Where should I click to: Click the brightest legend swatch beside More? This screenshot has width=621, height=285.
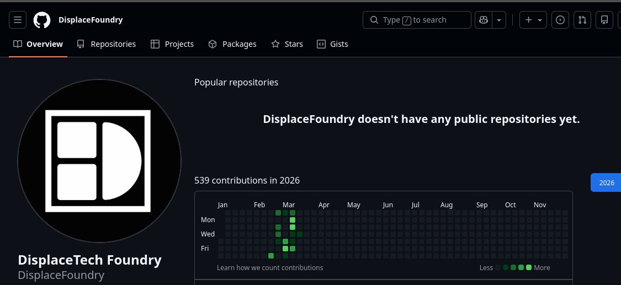[529, 267]
